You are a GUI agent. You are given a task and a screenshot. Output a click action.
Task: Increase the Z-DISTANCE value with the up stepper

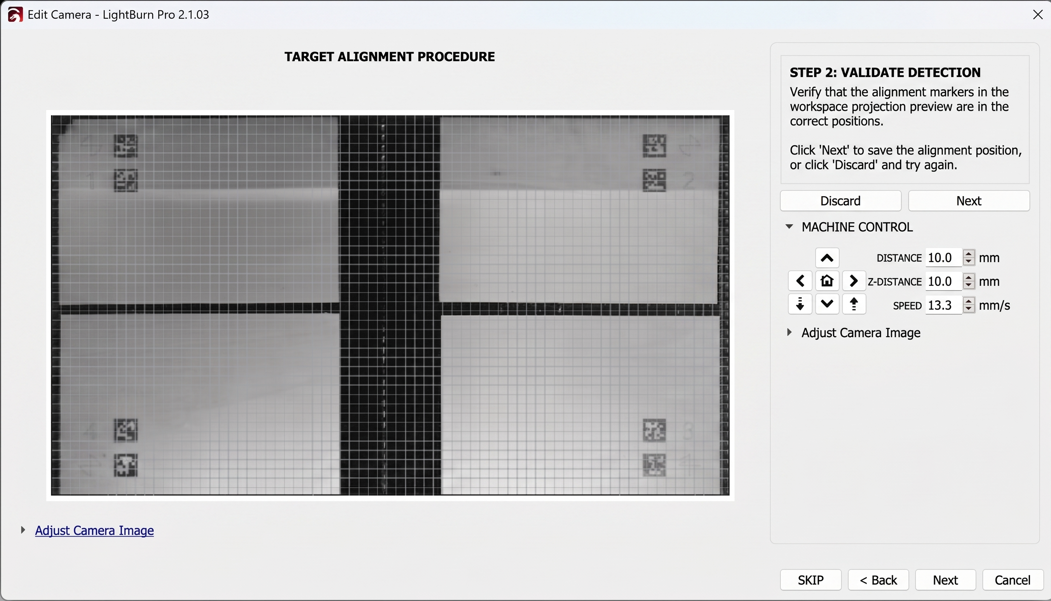[x=969, y=277]
